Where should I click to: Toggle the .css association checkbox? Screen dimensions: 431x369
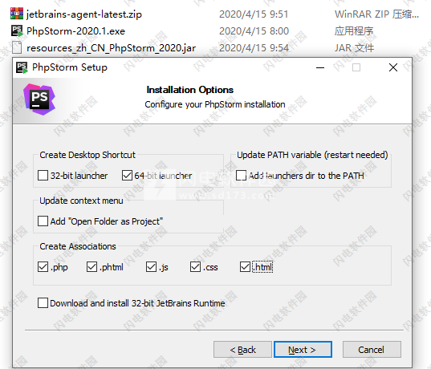click(195, 267)
